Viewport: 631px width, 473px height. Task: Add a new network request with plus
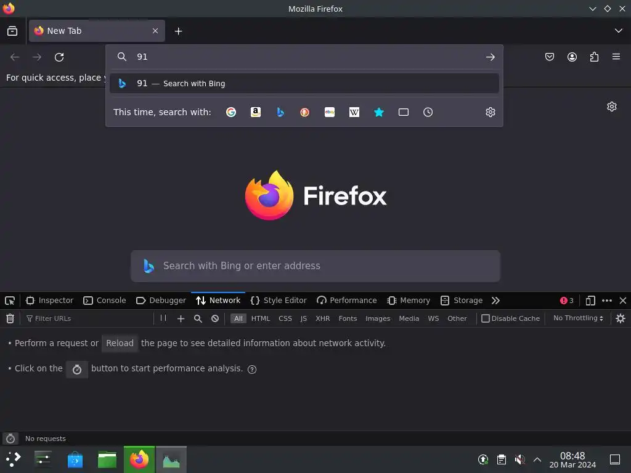(181, 318)
